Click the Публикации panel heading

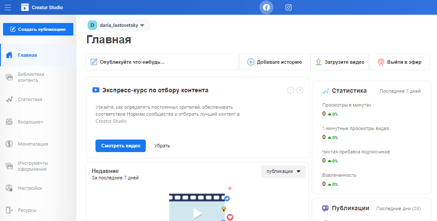coord(351,208)
